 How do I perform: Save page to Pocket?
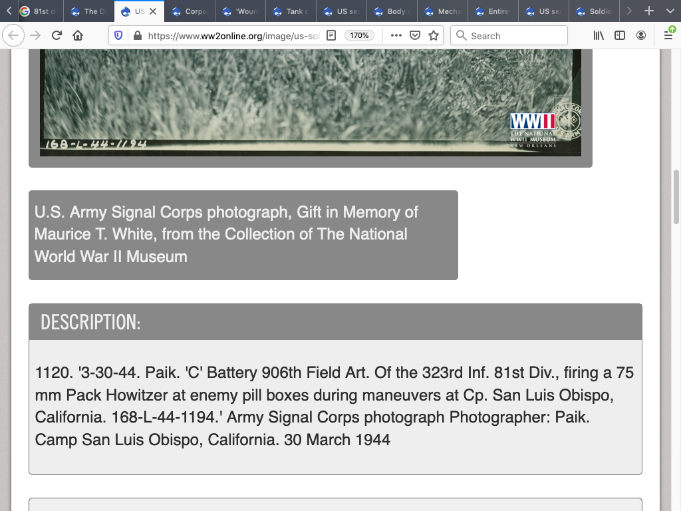pos(415,36)
